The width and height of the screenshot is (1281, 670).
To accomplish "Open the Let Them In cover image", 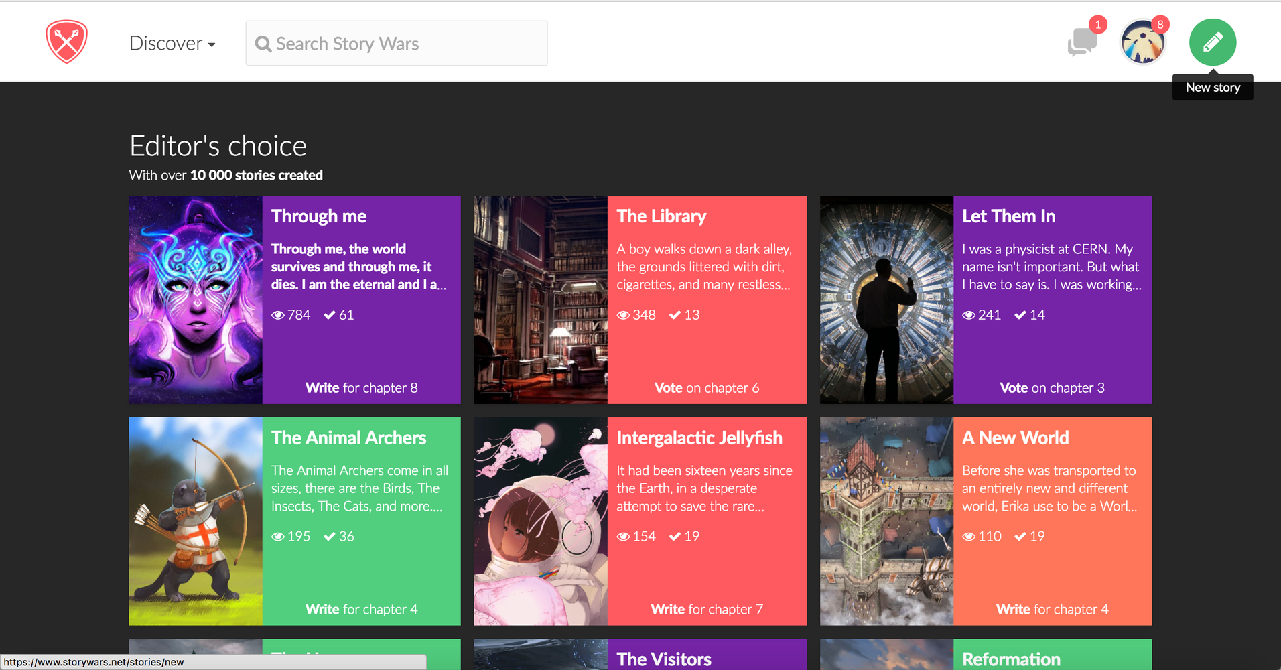I will [x=886, y=299].
